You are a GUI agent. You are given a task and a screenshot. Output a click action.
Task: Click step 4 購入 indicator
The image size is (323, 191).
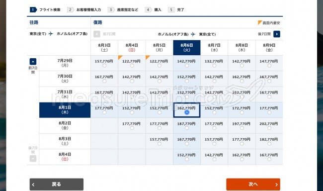click(153, 9)
